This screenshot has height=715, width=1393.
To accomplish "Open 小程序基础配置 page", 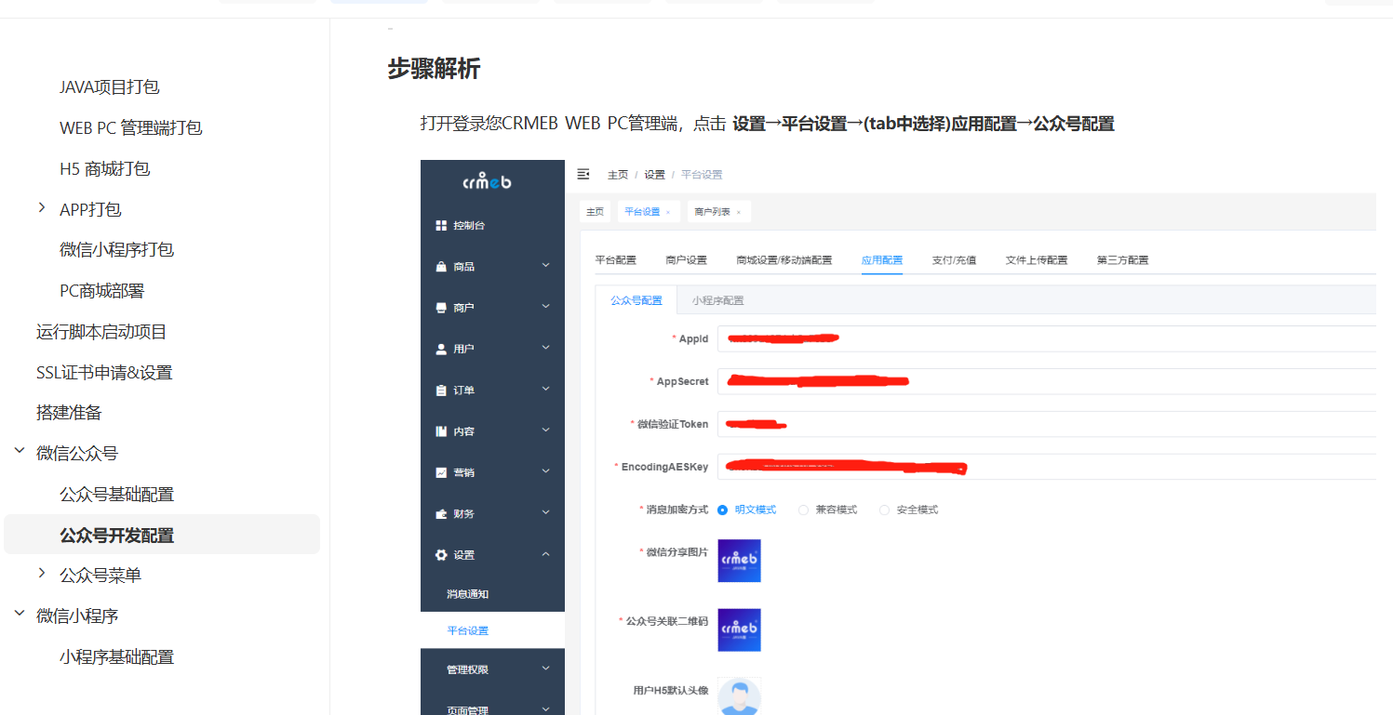I will (116, 656).
